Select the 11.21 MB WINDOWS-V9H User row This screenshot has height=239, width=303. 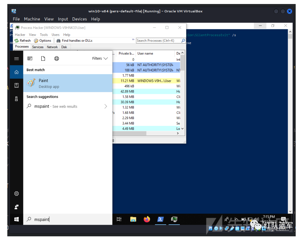(x=146, y=81)
